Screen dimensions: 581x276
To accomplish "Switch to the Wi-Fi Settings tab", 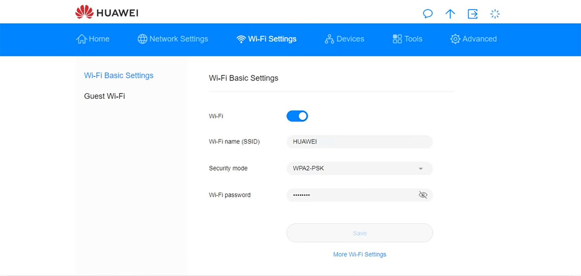I will (266, 39).
